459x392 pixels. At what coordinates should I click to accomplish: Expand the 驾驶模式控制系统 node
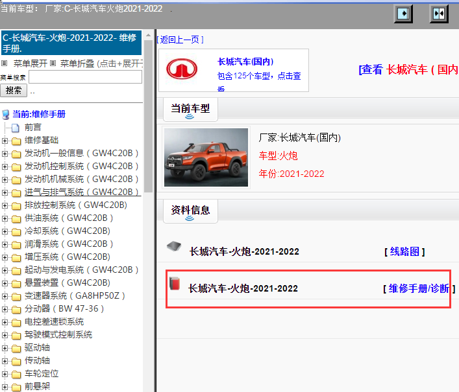coord(5,335)
